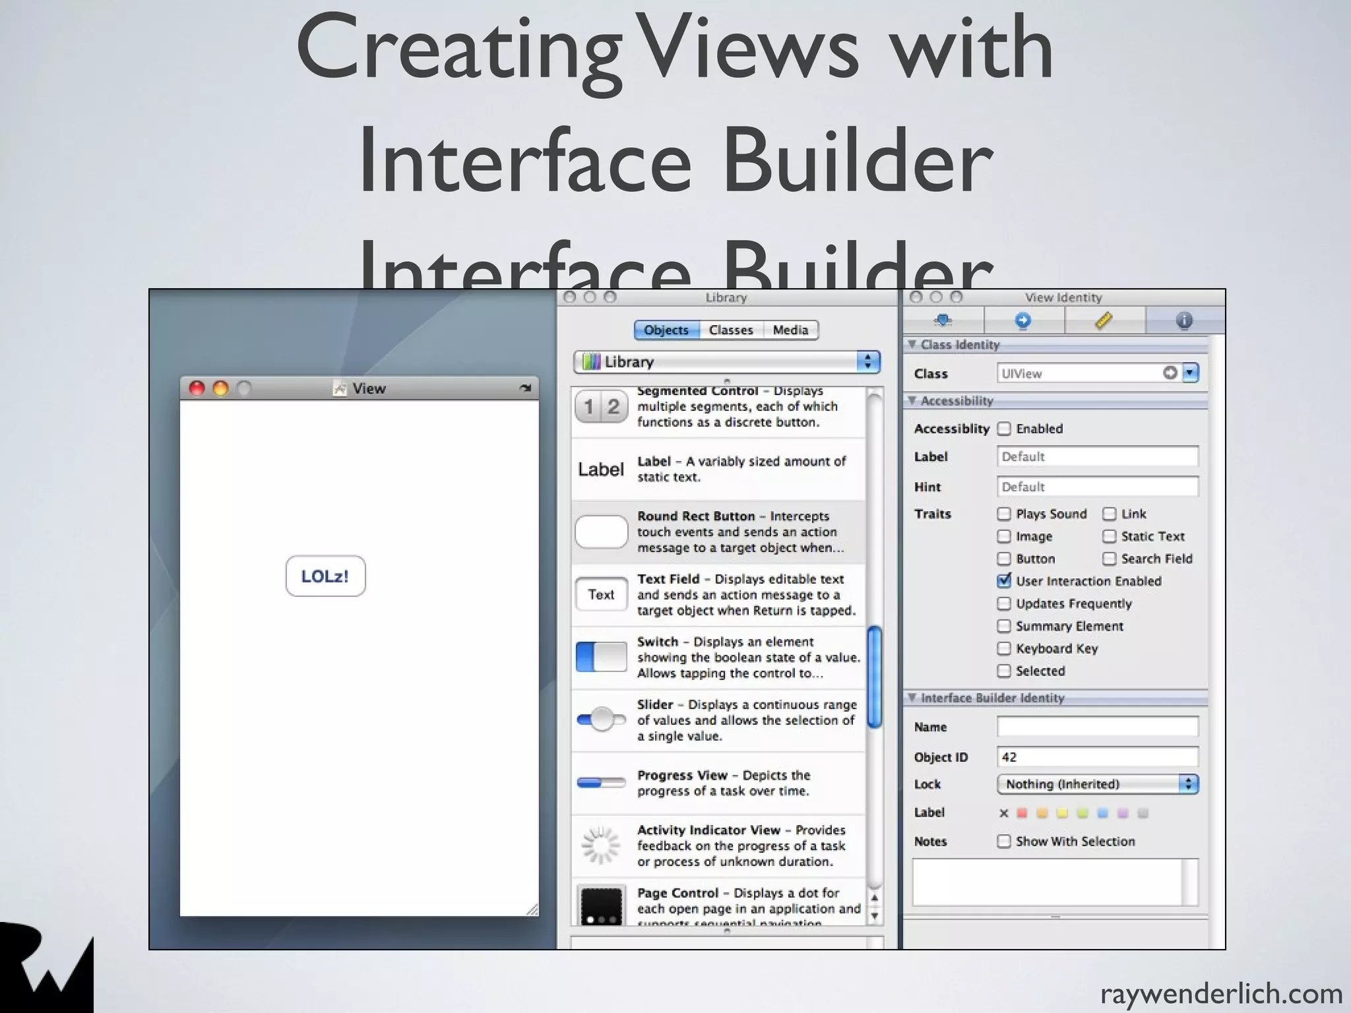This screenshot has width=1351, height=1013.
Task: Select the Segmented Control library icon
Action: 601,406
